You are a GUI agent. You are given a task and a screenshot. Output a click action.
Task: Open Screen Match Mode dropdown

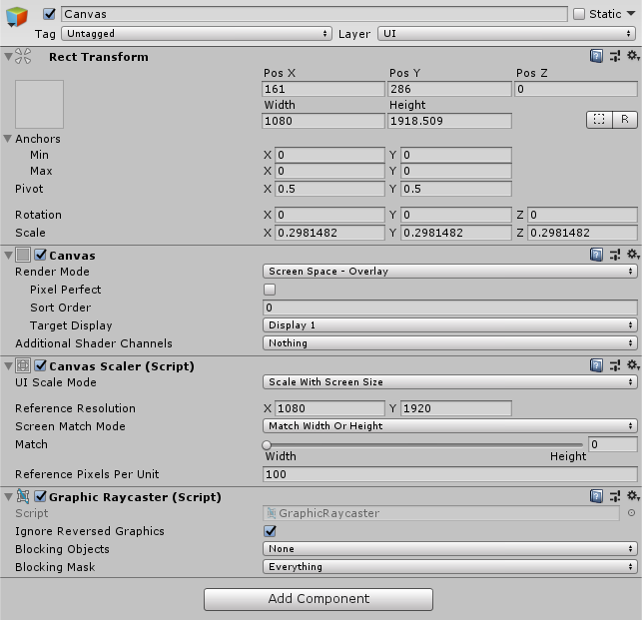(449, 426)
